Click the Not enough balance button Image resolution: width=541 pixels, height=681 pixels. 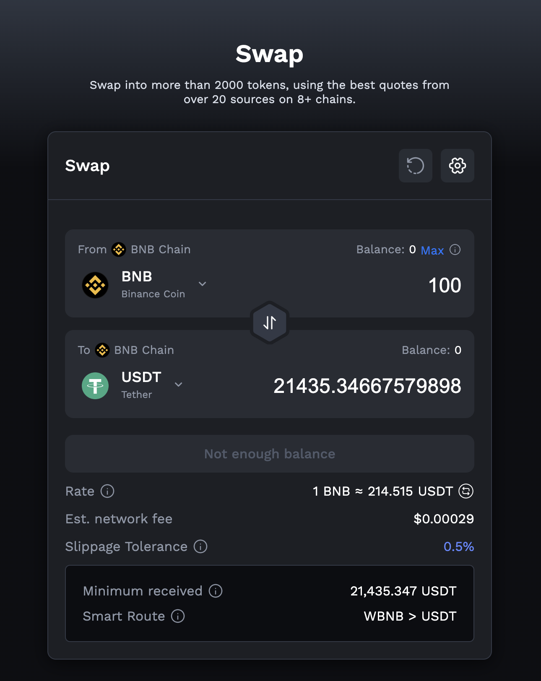pos(270,454)
